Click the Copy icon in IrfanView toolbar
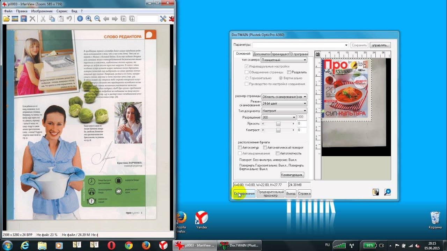 tap(52, 19)
